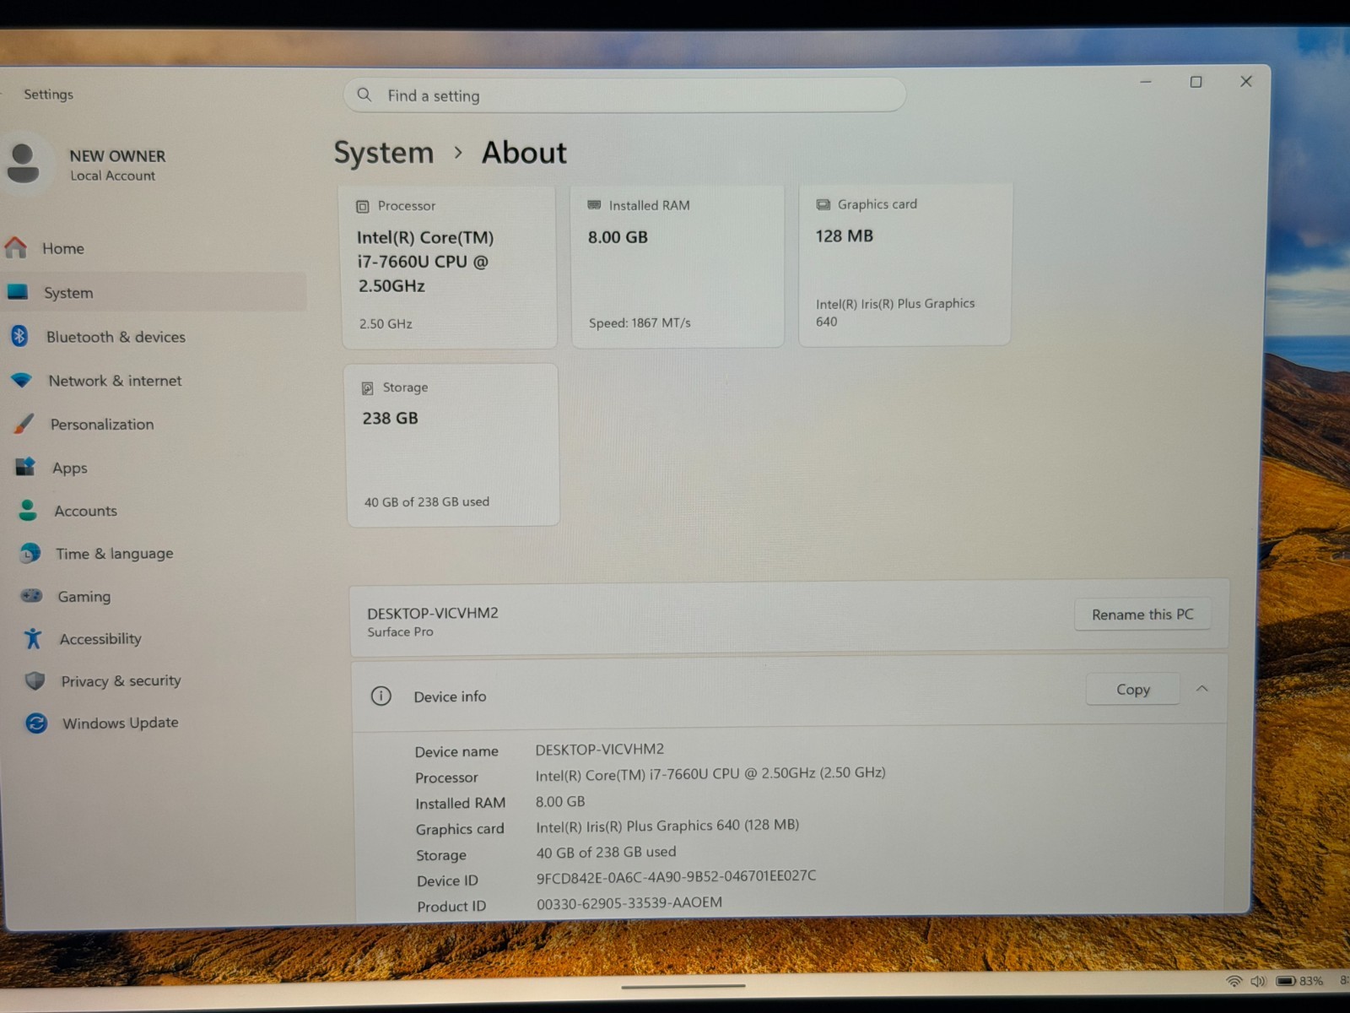
Task: Click the Accounts person icon
Action: [x=28, y=510]
